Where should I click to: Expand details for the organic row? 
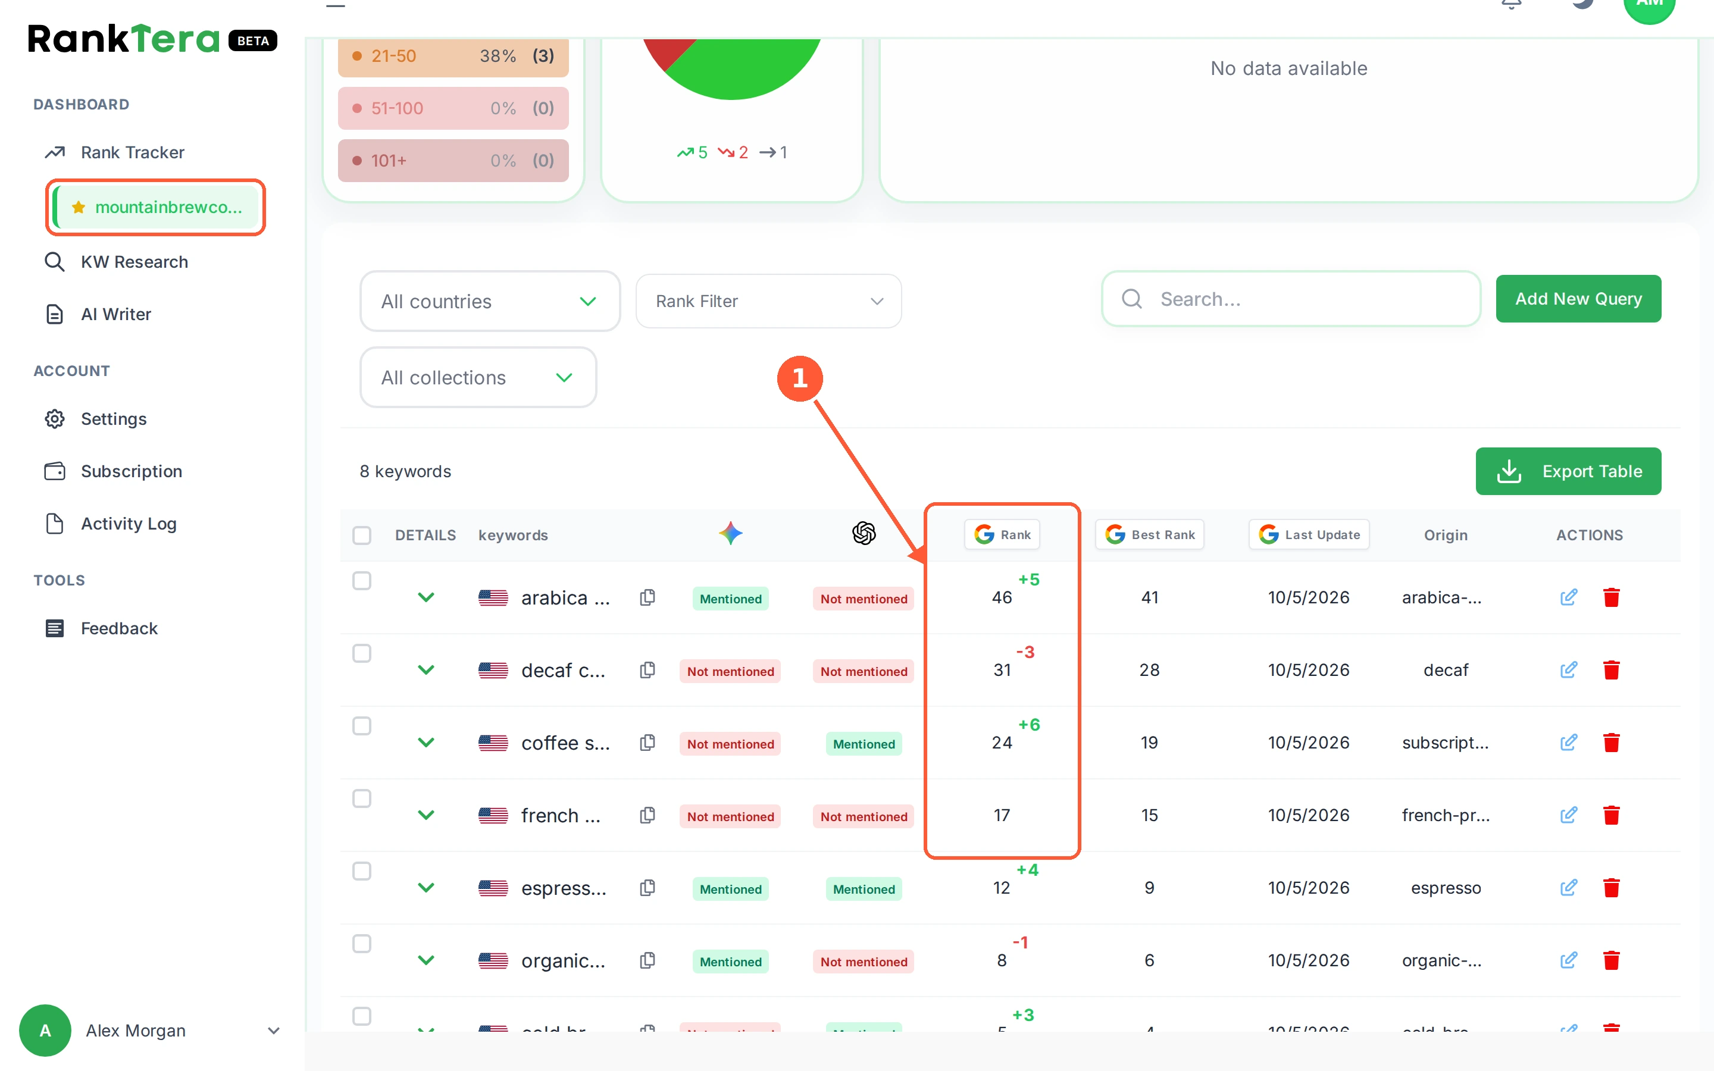point(426,960)
